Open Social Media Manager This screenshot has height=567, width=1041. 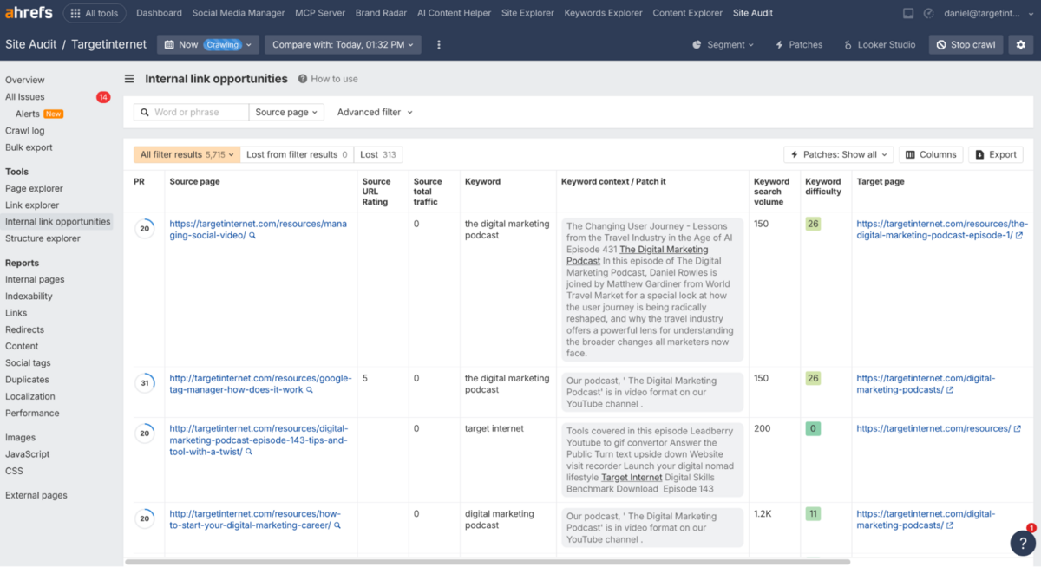[239, 13]
